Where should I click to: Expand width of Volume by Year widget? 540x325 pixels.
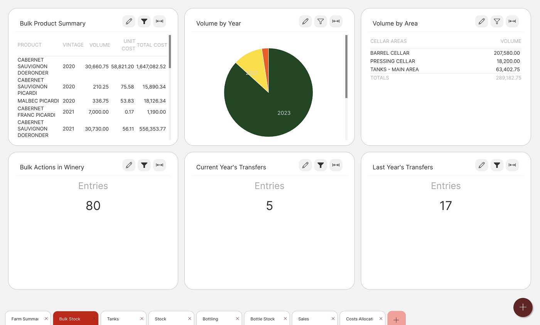[x=336, y=22]
